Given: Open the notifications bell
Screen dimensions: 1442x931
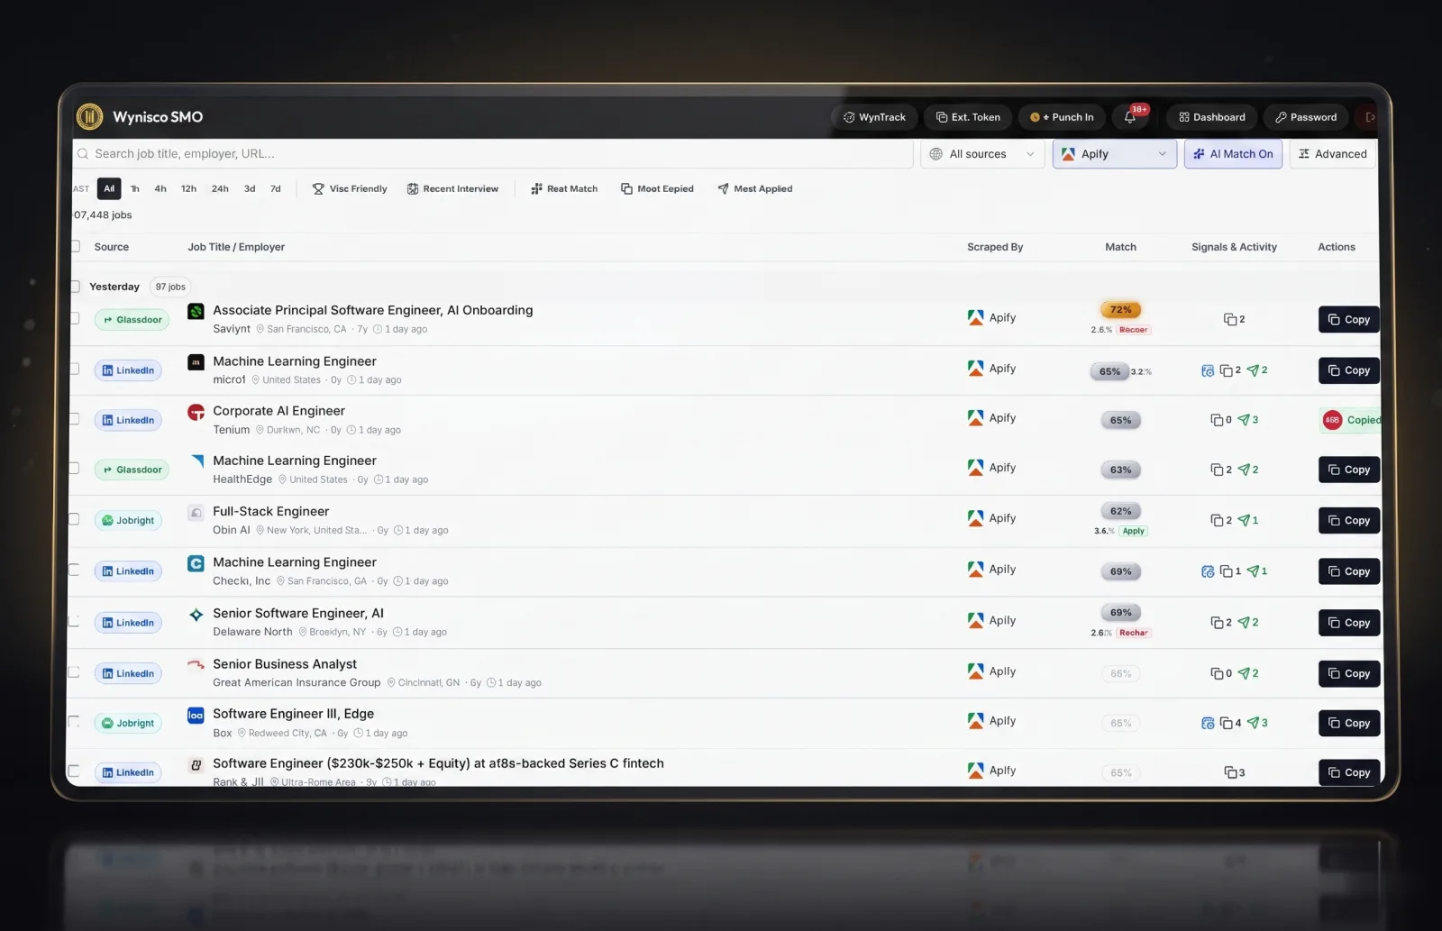Looking at the screenshot, I should (1130, 117).
